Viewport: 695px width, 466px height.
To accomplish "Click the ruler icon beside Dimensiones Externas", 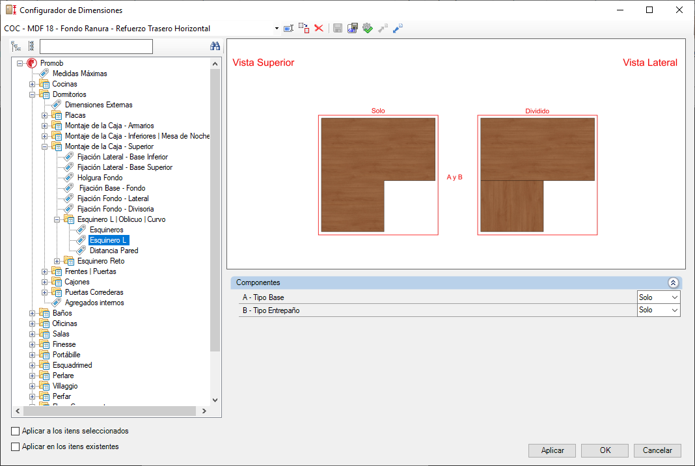I will (x=57, y=105).
